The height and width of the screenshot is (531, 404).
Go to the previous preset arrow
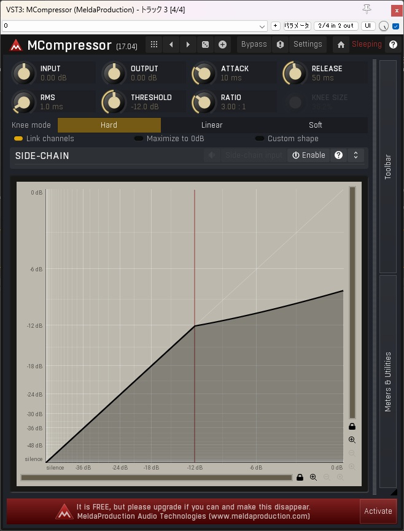[x=171, y=45]
